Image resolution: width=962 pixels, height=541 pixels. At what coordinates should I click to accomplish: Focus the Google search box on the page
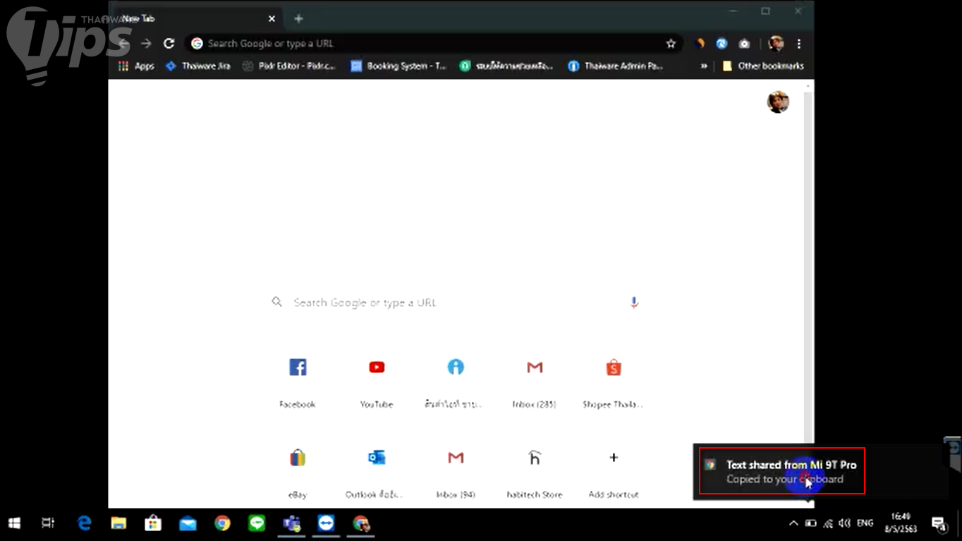[x=456, y=303]
